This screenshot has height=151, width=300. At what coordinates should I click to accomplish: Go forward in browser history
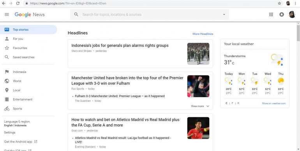coord(11,3)
